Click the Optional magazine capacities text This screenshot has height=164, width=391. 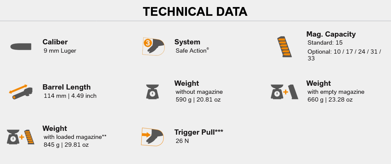click(x=344, y=55)
